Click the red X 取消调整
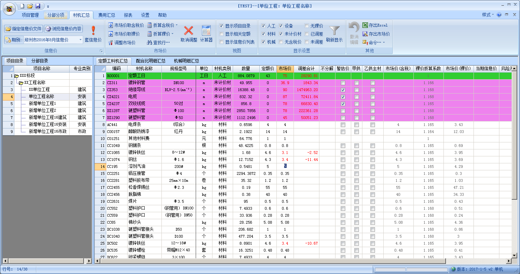The image size is (520, 274). [189, 34]
